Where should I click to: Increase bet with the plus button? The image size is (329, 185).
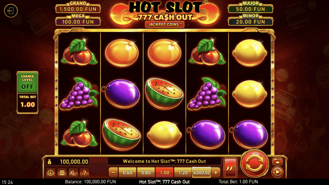pos(216,172)
